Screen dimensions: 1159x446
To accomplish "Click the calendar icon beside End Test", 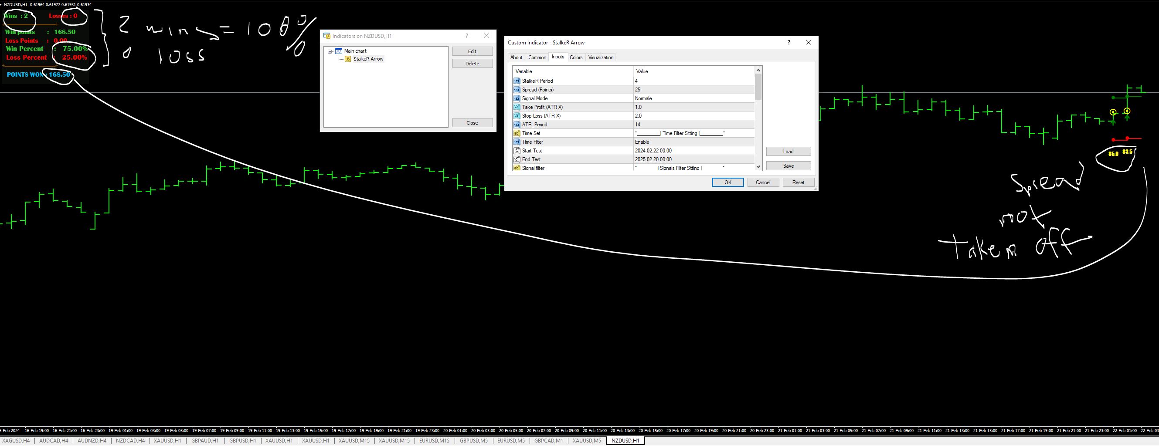I will click(x=516, y=159).
